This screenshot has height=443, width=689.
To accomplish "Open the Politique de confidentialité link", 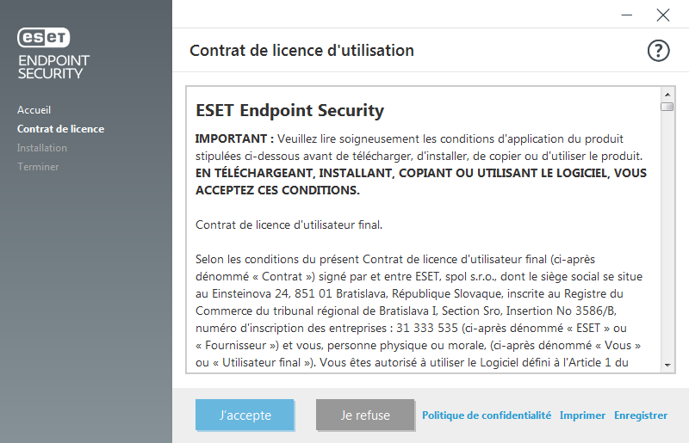I will (x=487, y=415).
